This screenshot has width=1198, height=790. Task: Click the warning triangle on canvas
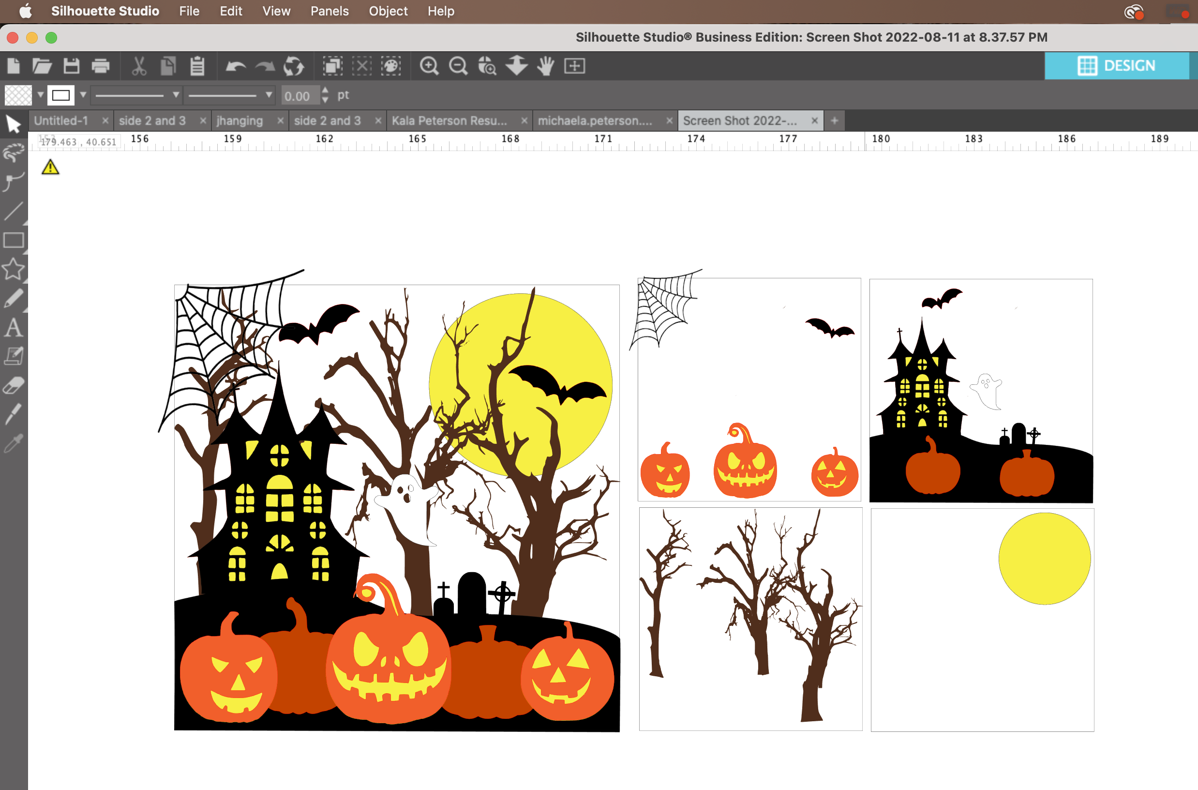[x=50, y=167]
